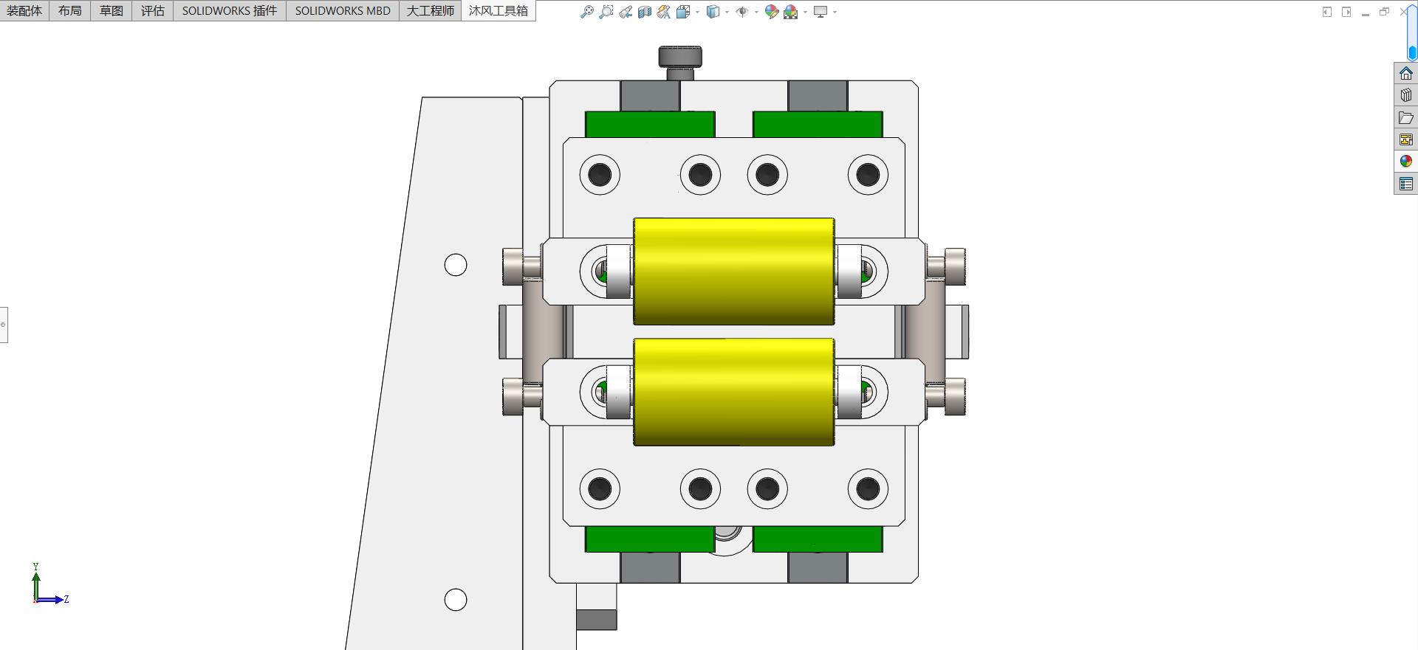Select the upper yellow roller
1418x650 pixels.
coord(734,271)
